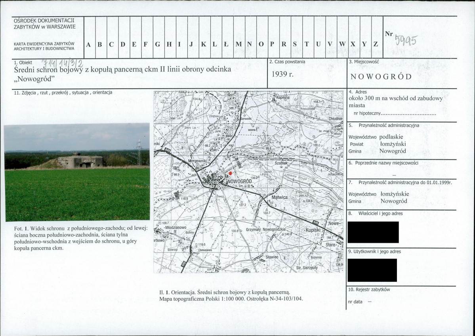Click the letter K index cell
Viewport: 475px width, 336px height.
(205, 37)
